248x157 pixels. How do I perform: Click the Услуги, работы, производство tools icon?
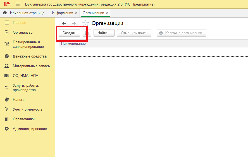[7, 88]
